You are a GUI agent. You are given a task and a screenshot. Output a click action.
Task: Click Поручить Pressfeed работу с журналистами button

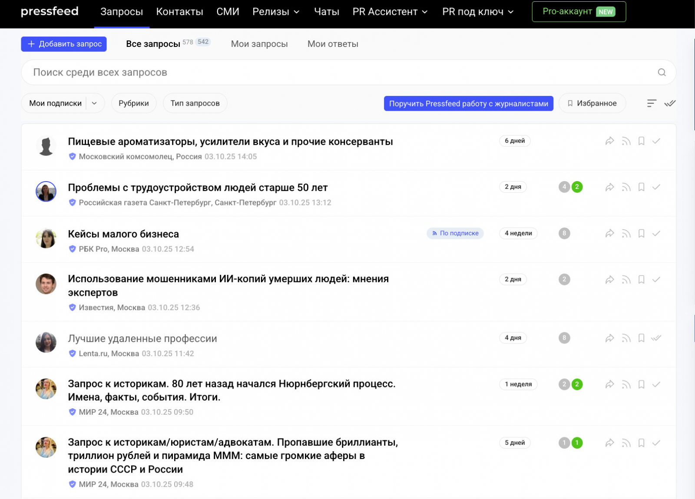pos(468,103)
